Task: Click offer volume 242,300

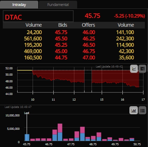Action: (125, 39)
